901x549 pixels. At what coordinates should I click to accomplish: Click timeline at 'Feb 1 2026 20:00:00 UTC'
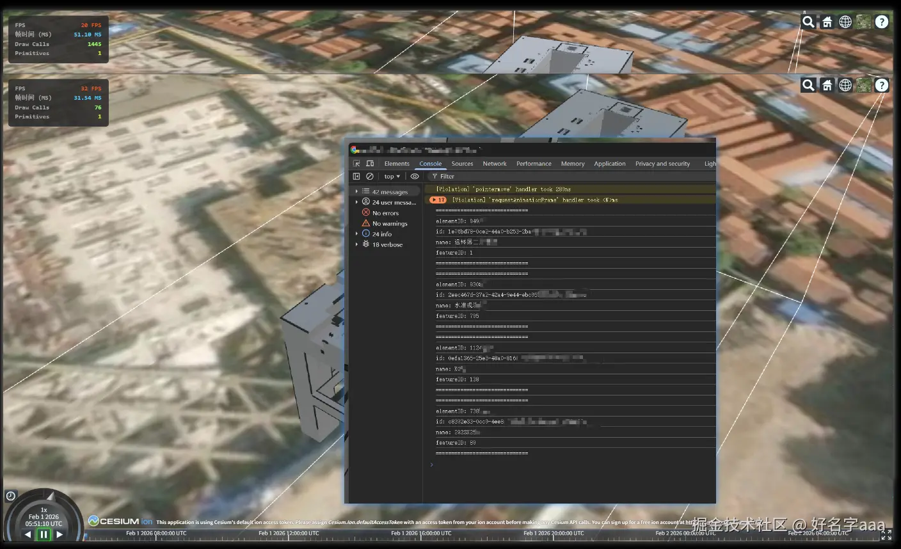[554, 533]
